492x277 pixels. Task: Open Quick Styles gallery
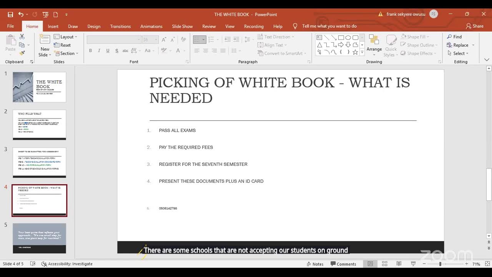(391, 45)
